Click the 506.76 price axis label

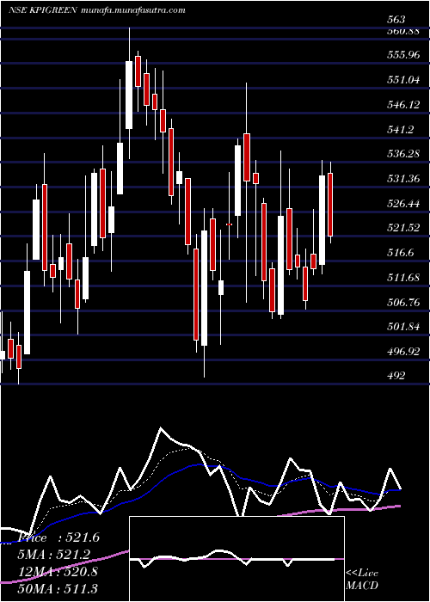point(404,302)
